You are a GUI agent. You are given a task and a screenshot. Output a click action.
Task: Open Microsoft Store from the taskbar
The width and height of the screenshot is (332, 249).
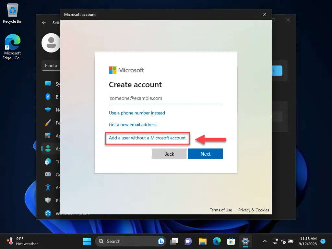coord(231,241)
